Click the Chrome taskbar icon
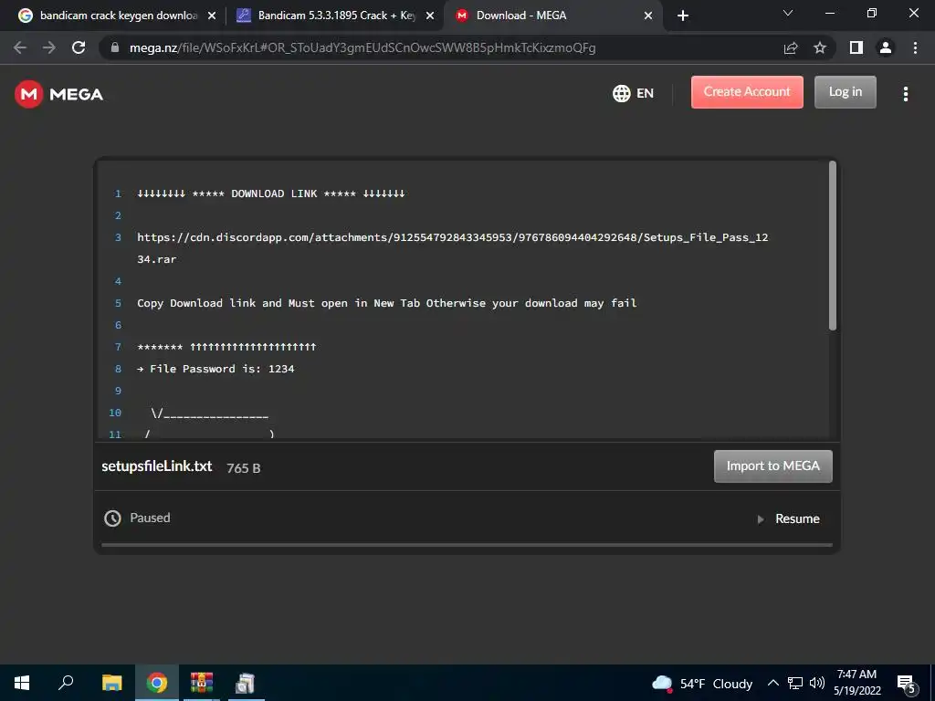This screenshot has width=935, height=701. (x=157, y=683)
